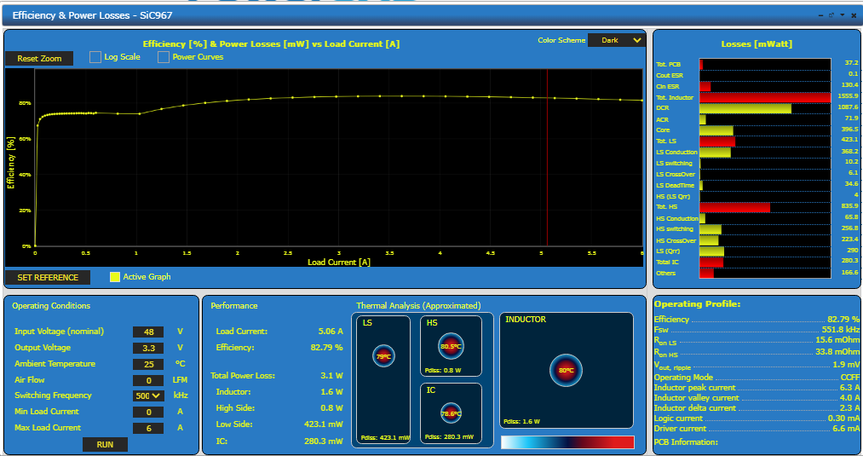This screenshot has width=863, height=456.
Task: Click the Low Side 423.1 mW value
Action: (x=324, y=424)
